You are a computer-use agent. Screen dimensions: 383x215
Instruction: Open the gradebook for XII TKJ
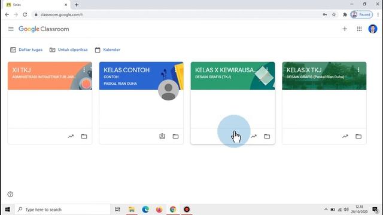pyautogui.click(x=71, y=136)
